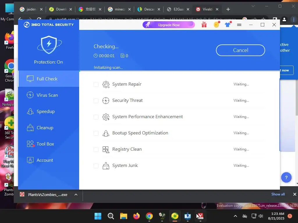Cancel the running scan
The width and height of the screenshot is (298, 223).
[240, 50]
